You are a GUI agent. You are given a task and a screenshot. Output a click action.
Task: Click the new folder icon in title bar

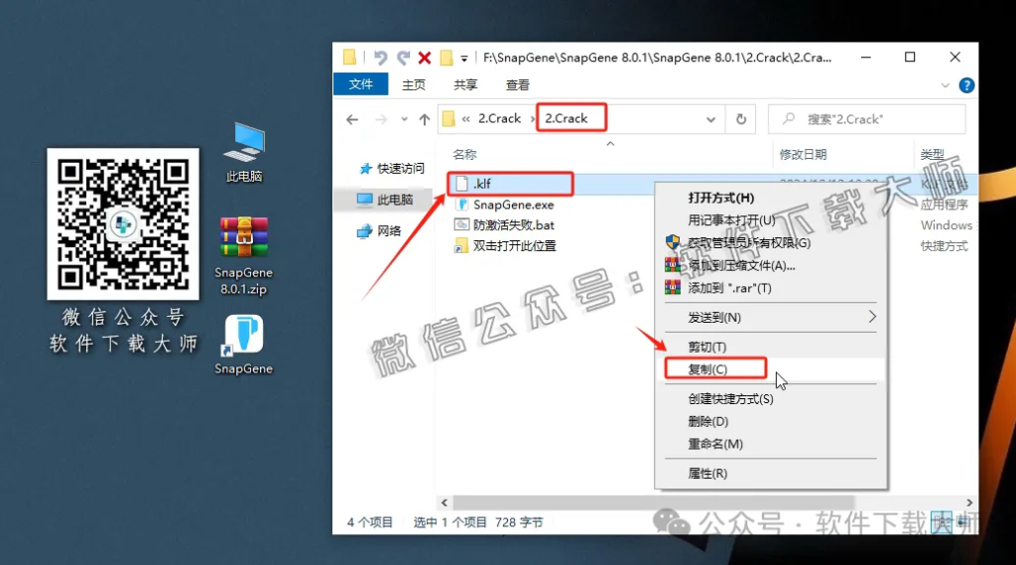[446, 58]
